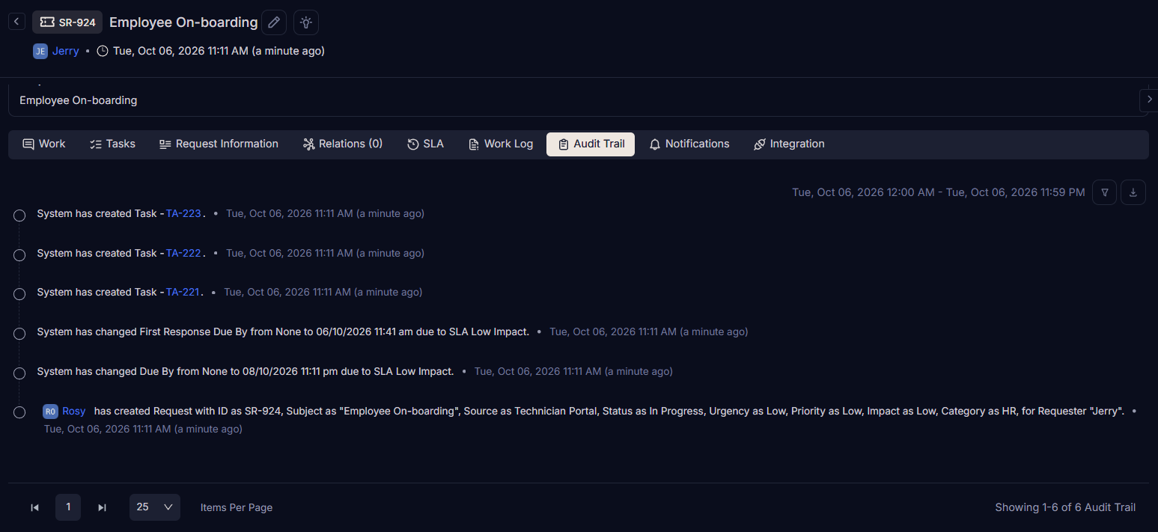Screen dimensions: 1158x532
Task: Expand the right side panel chevron
Action: point(1149,100)
